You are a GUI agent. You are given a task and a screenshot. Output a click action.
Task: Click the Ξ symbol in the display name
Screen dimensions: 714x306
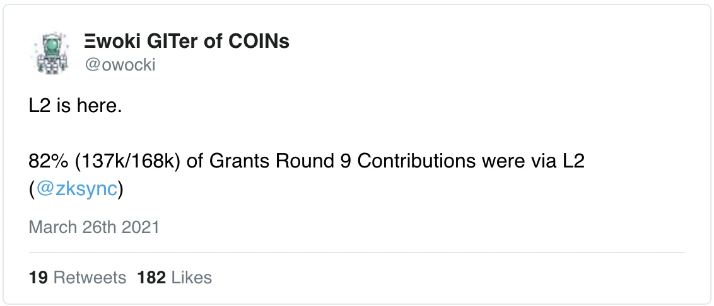point(90,42)
